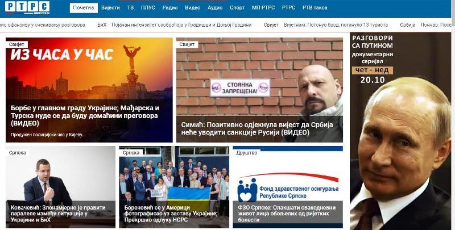Click the Разговори са Путином banner
This screenshot has width=455, height=230.
401,131
